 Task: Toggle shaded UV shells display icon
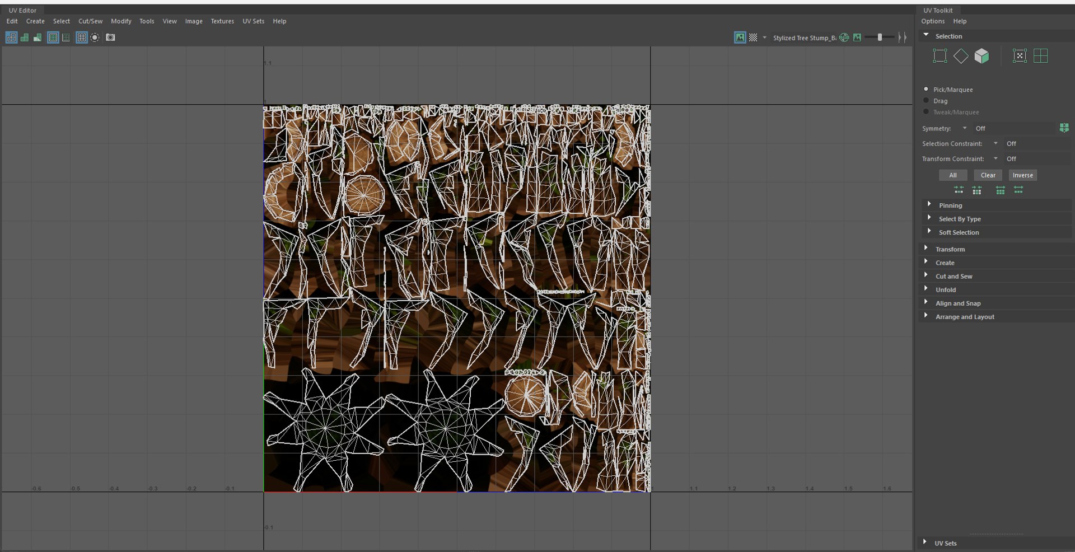click(25, 38)
